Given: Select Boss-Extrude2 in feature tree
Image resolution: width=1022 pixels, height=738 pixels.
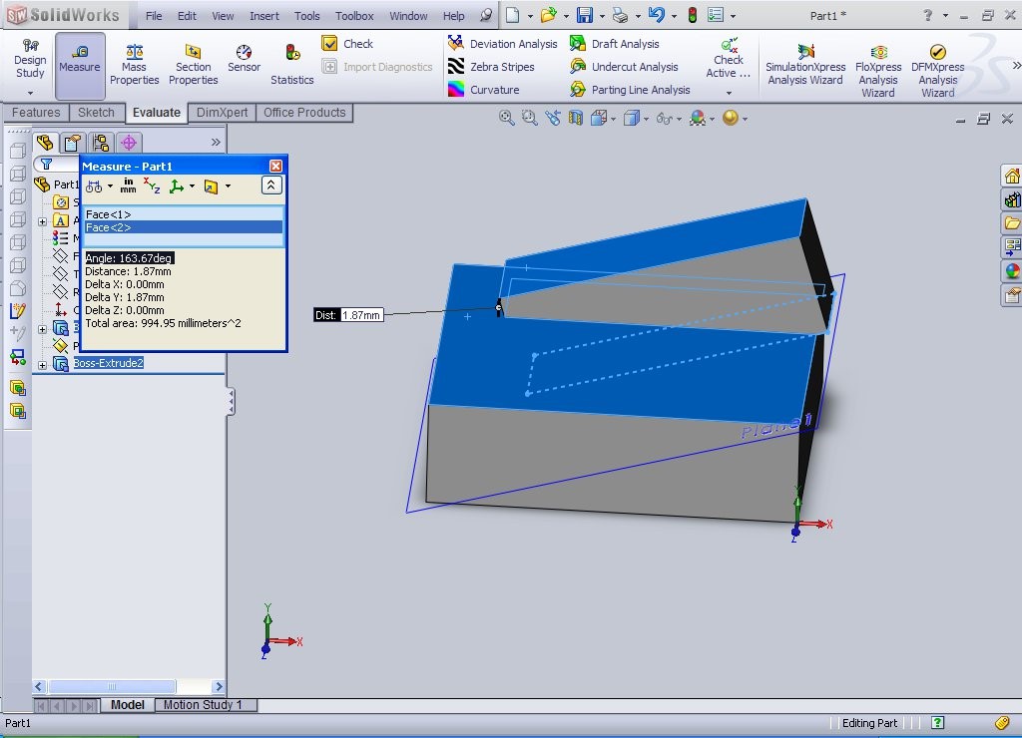Looking at the screenshot, I should (x=108, y=363).
